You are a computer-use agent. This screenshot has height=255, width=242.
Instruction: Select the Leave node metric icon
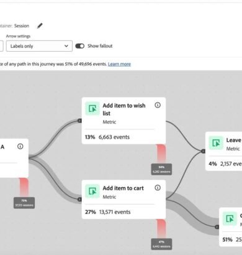[x=216, y=143]
